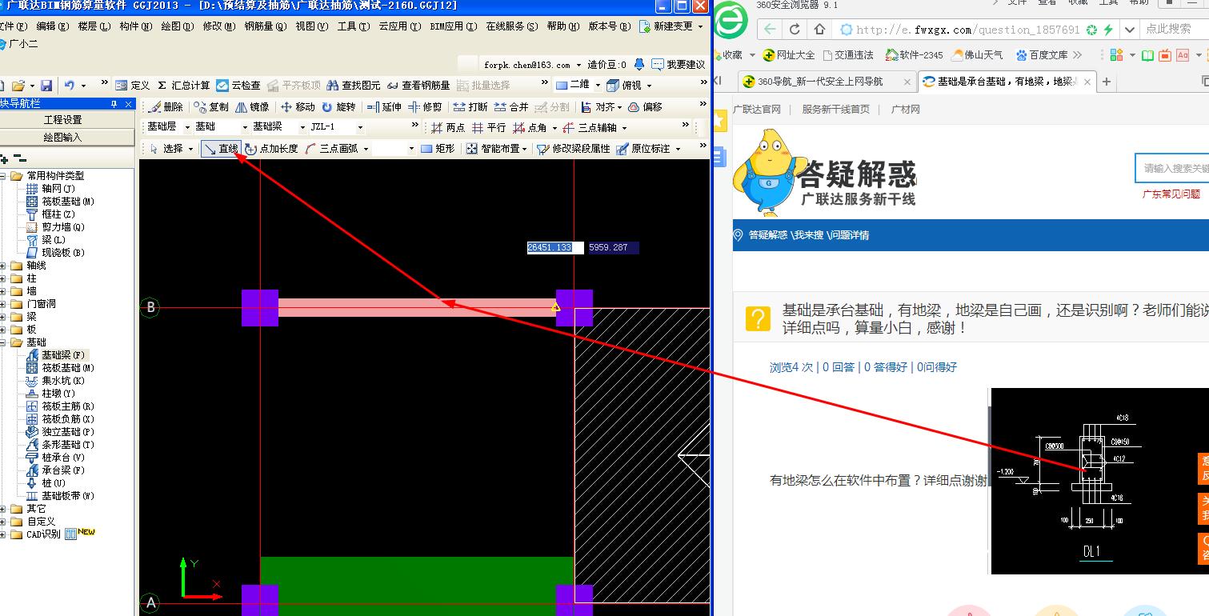The width and height of the screenshot is (1209, 616).
Task: Click the Break (打断) tool
Action: (x=470, y=106)
